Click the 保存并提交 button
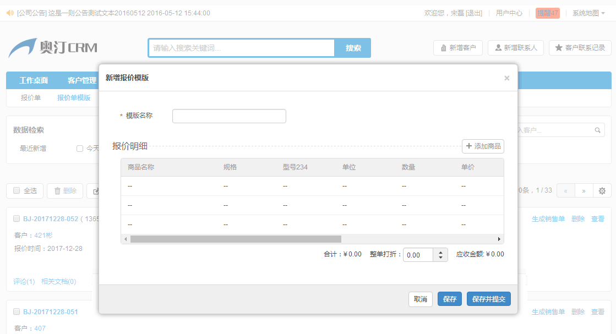The height and width of the screenshot is (334, 616). pos(488,299)
